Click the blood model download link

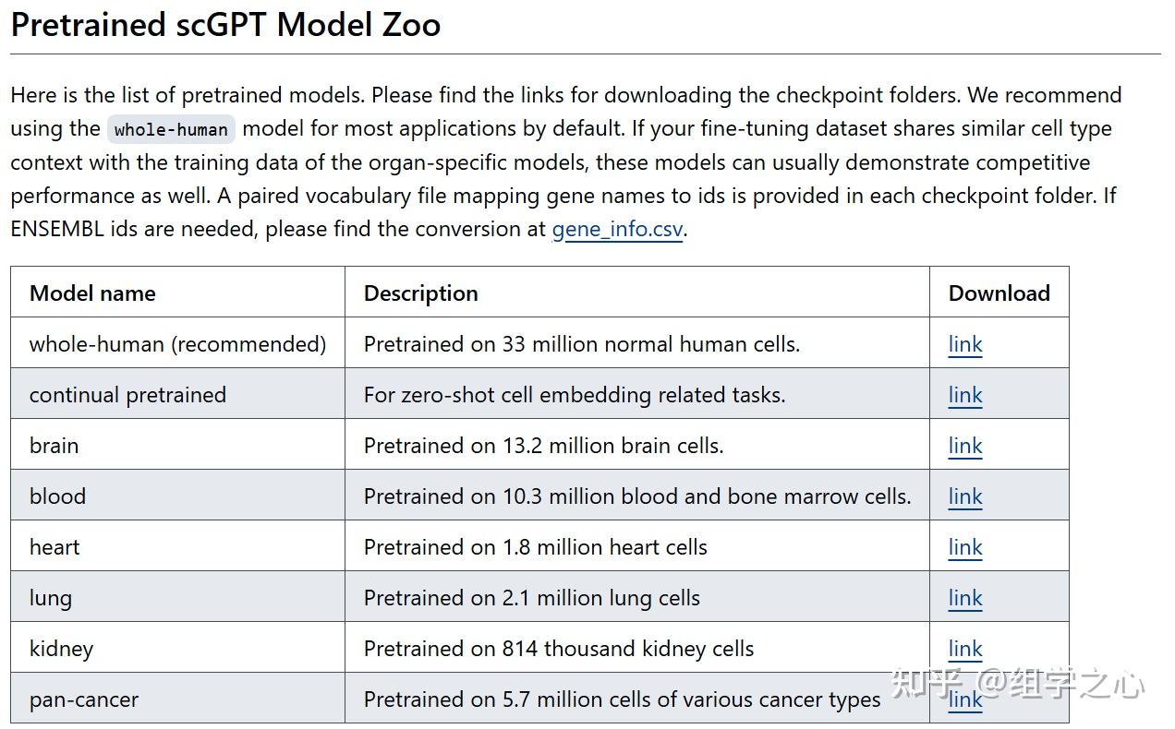point(964,496)
